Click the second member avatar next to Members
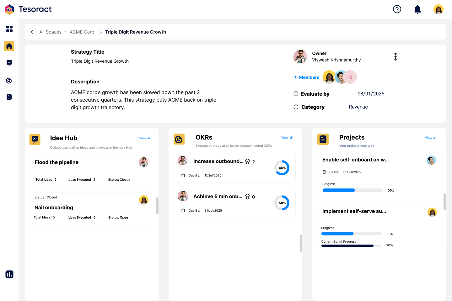The width and height of the screenshot is (452, 301). pos(340,77)
